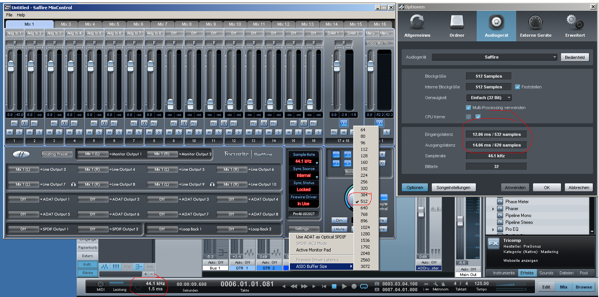Click the plus button below console toolbar
Screen dimensions: 599x297
[x=146, y=274]
